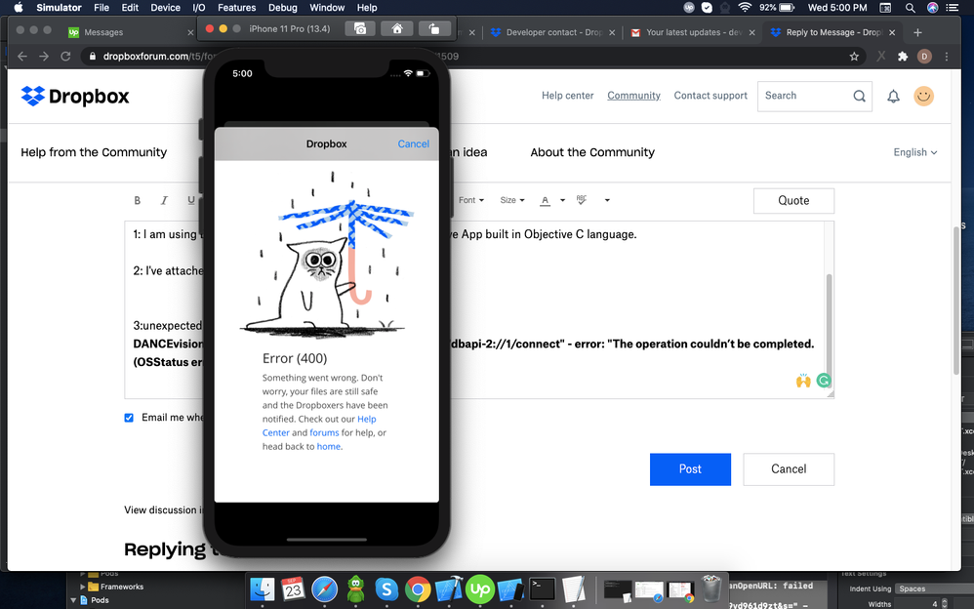Screen dimensions: 974x609
Task: Take a screenshot via the Simulator camera icon
Action: [360, 28]
